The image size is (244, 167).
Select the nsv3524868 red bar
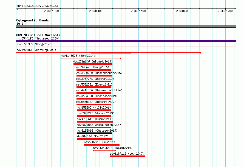pos(94,99)
